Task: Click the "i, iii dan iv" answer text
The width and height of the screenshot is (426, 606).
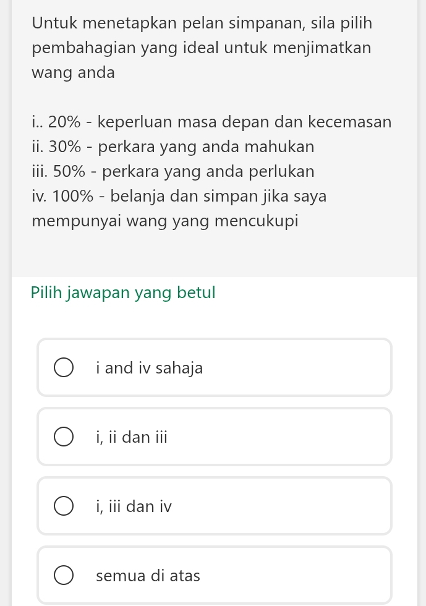Action: tap(134, 507)
